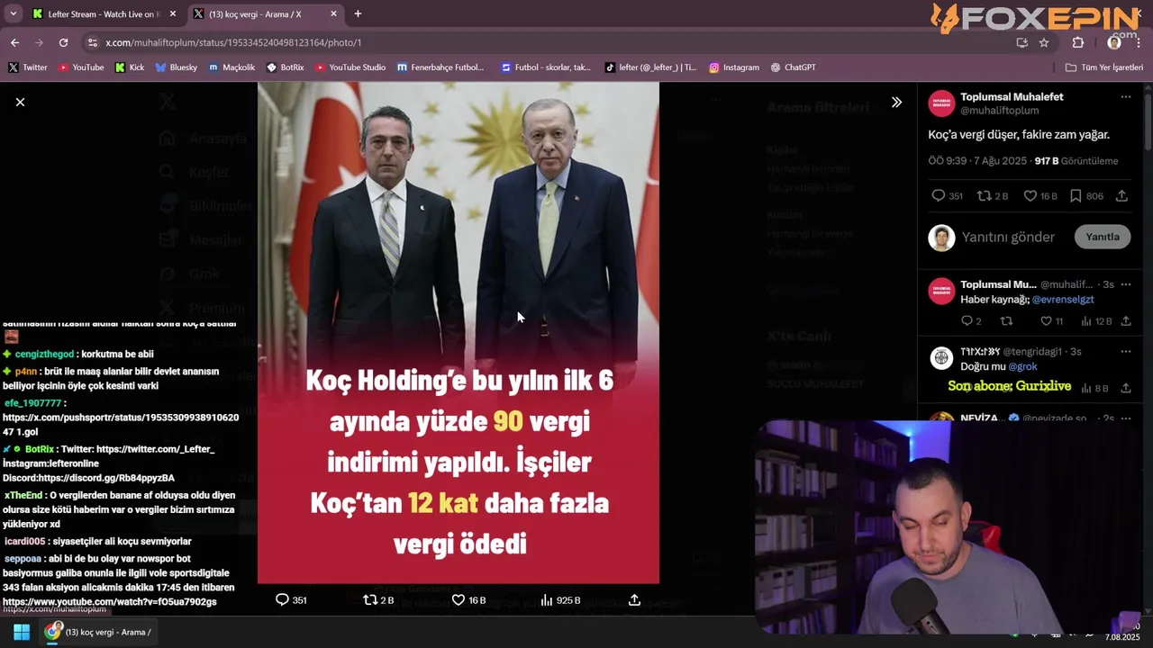Open the Fenerbahçe Futbol bookmark
This screenshot has width=1153, height=648.
(440, 67)
